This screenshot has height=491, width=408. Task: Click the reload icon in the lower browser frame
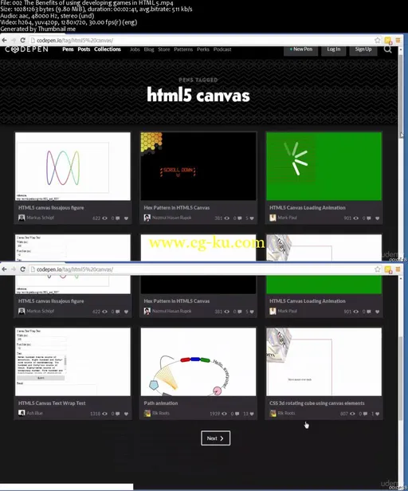point(22,269)
